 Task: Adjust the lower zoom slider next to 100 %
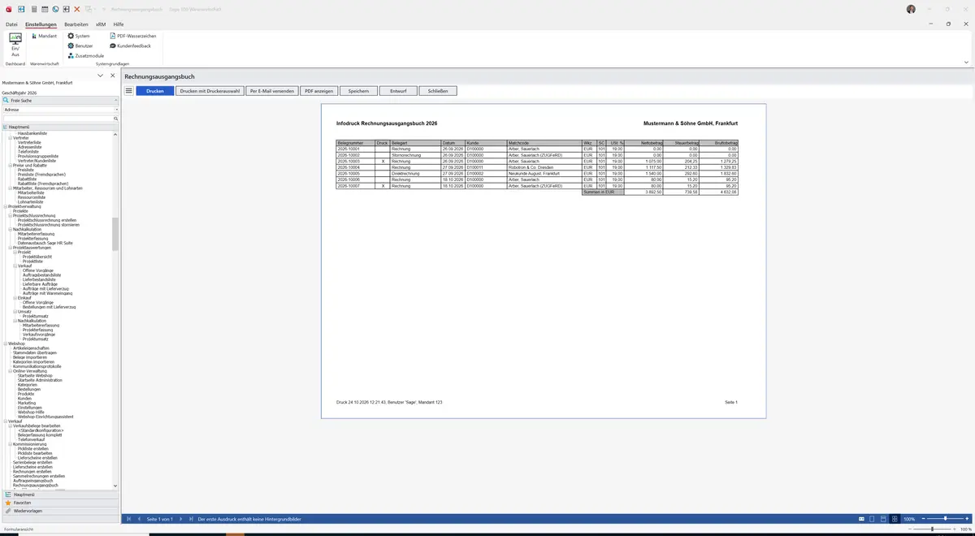click(932, 529)
